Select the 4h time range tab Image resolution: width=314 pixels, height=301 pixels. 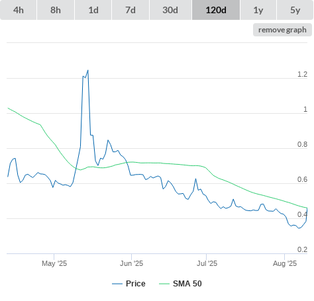(x=19, y=10)
